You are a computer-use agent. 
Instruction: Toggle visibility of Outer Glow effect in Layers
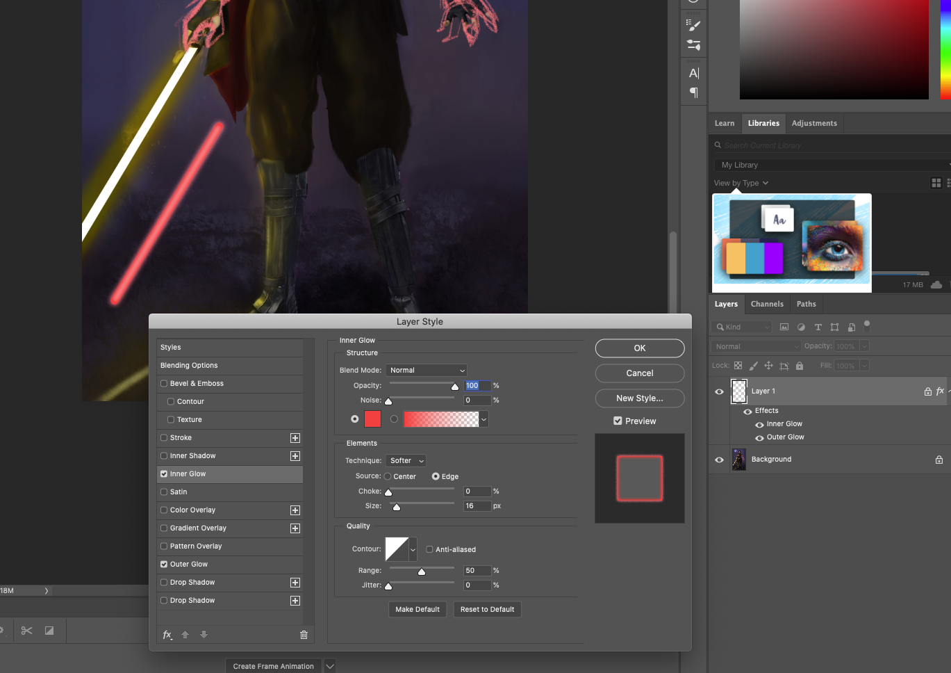click(759, 438)
